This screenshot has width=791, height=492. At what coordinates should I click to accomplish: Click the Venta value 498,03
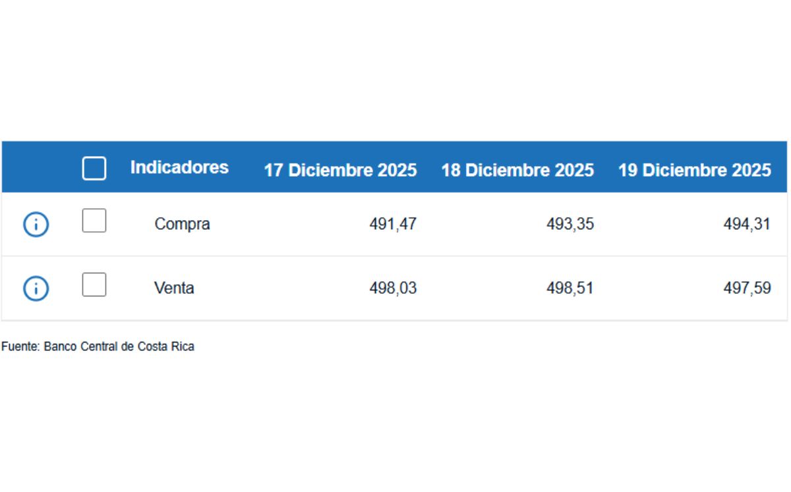(392, 288)
